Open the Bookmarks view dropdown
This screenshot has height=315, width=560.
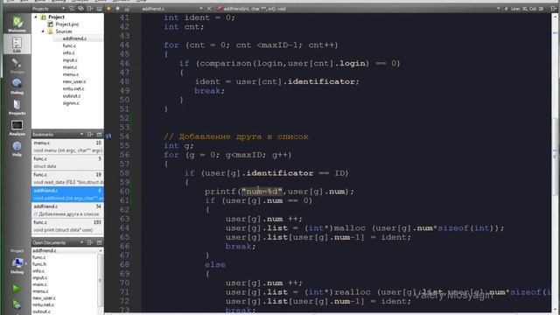coord(81,134)
